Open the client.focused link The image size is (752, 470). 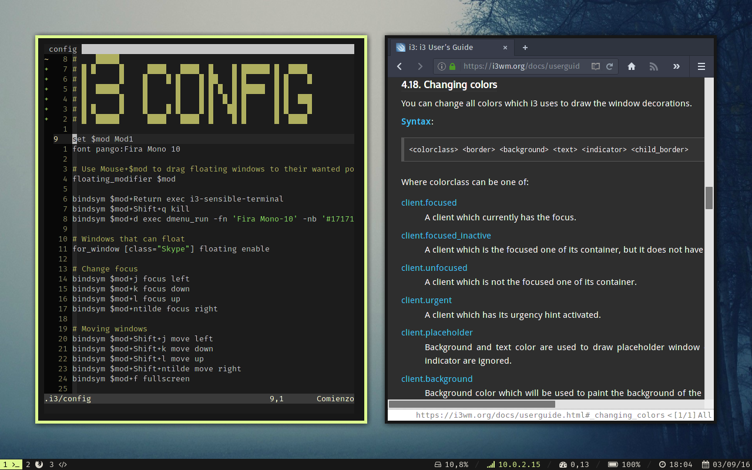pyautogui.click(x=429, y=203)
